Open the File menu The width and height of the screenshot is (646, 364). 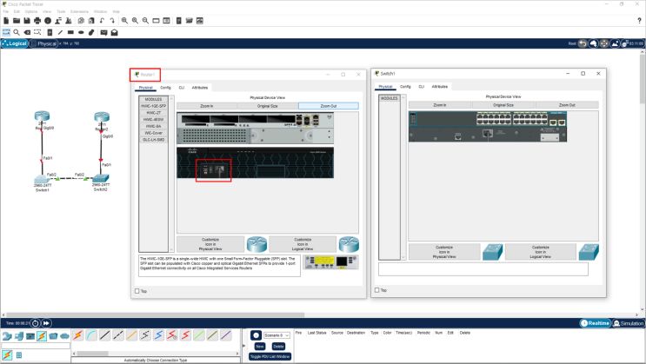coord(6,11)
